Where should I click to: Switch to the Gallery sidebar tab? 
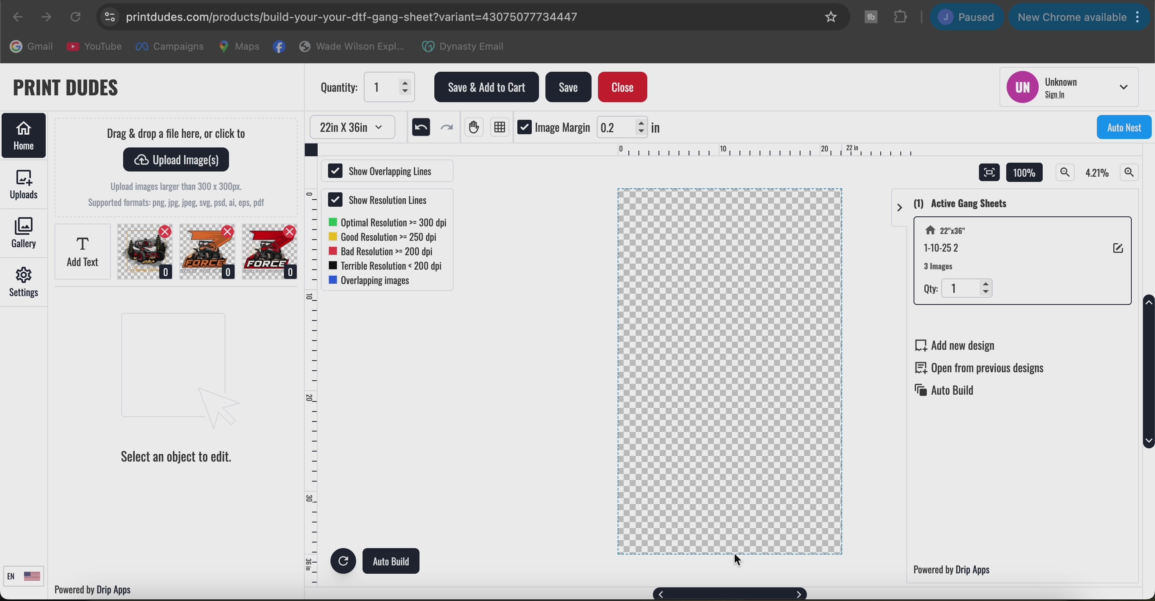24,233
